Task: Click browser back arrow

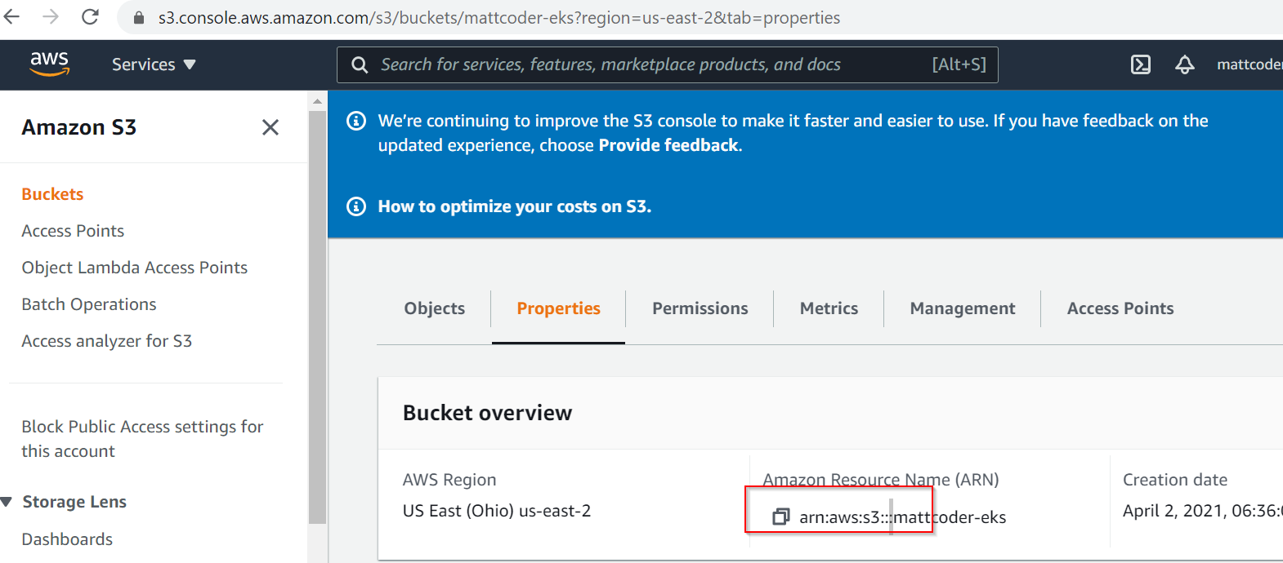Action: (x=12, y=17)
